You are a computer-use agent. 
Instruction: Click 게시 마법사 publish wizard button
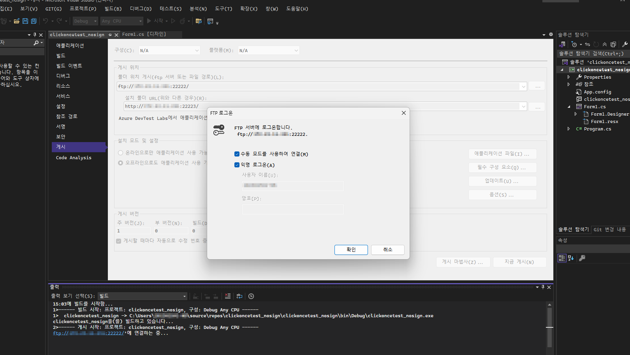click(463, 262)
